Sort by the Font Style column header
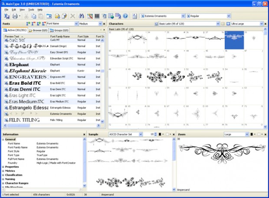This screenshot has width=269, height=198. 85,36
